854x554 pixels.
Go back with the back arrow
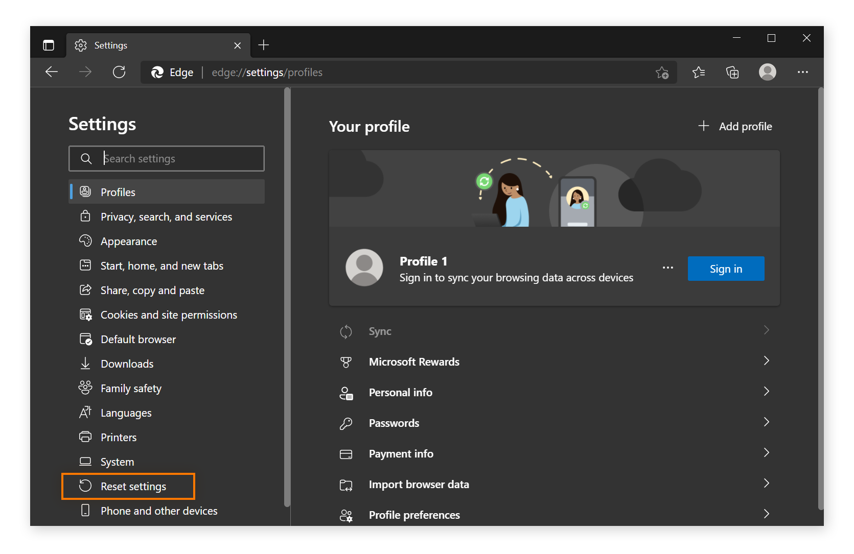pyautogui.click(x=52, y=72)
